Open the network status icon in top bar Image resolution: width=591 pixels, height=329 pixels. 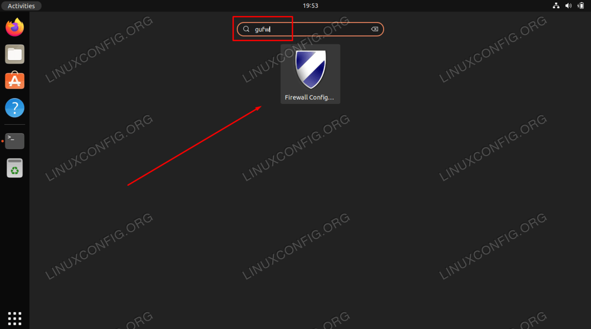click(556, 6)
